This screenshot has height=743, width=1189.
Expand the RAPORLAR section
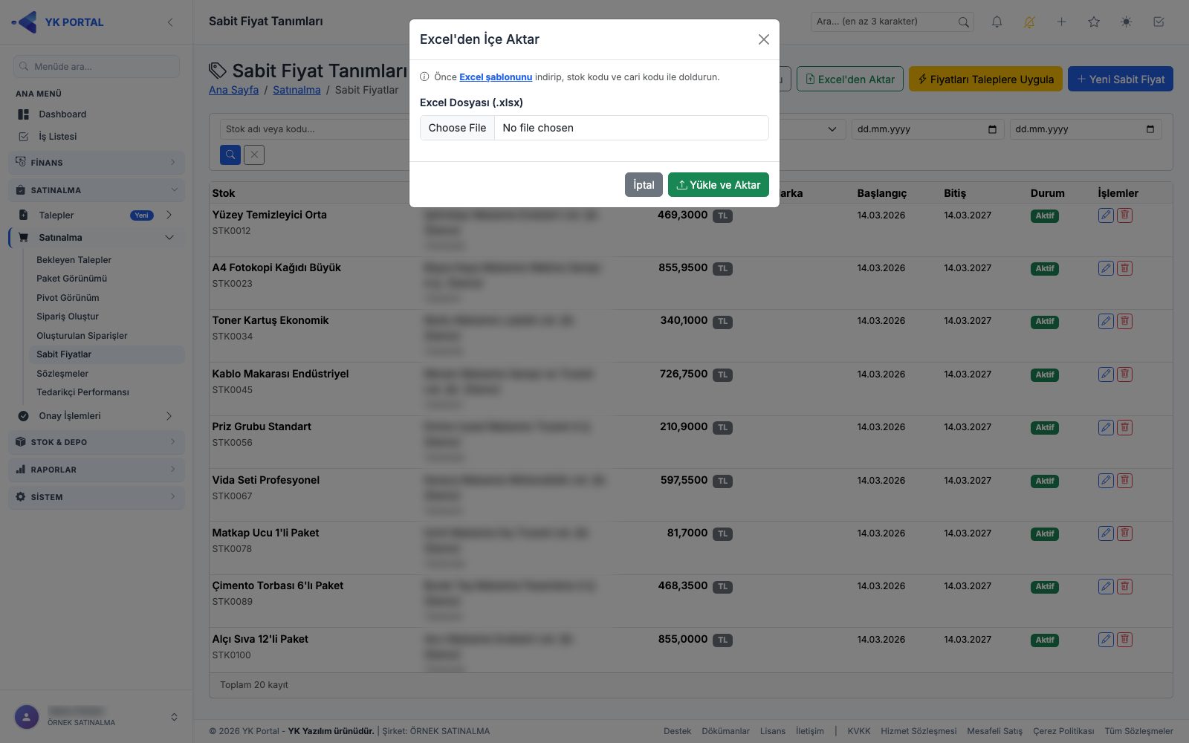(x=97, y=470)
